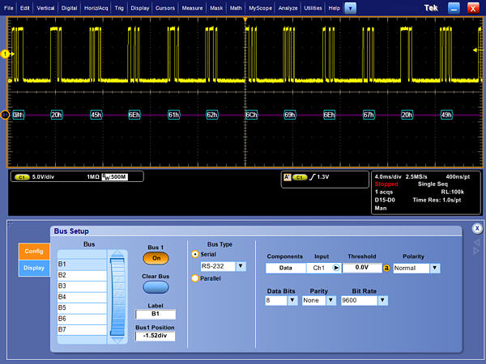Click the A trigger C1 source badge

(300, 176)
